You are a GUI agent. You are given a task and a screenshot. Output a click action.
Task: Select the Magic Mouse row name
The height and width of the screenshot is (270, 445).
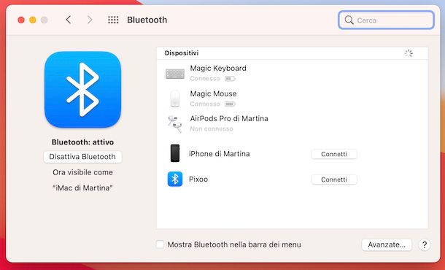[213, 93]
